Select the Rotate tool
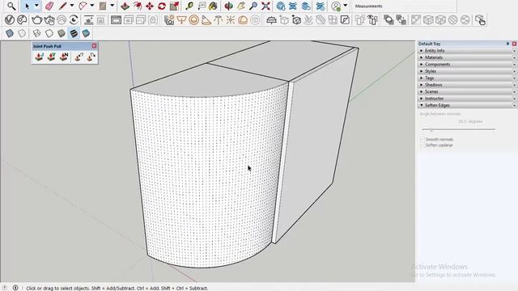The width and height of the screenshot is (518, 291). tap(162, 6)
